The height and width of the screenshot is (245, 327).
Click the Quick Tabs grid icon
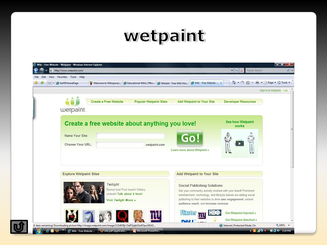(49, 83)
